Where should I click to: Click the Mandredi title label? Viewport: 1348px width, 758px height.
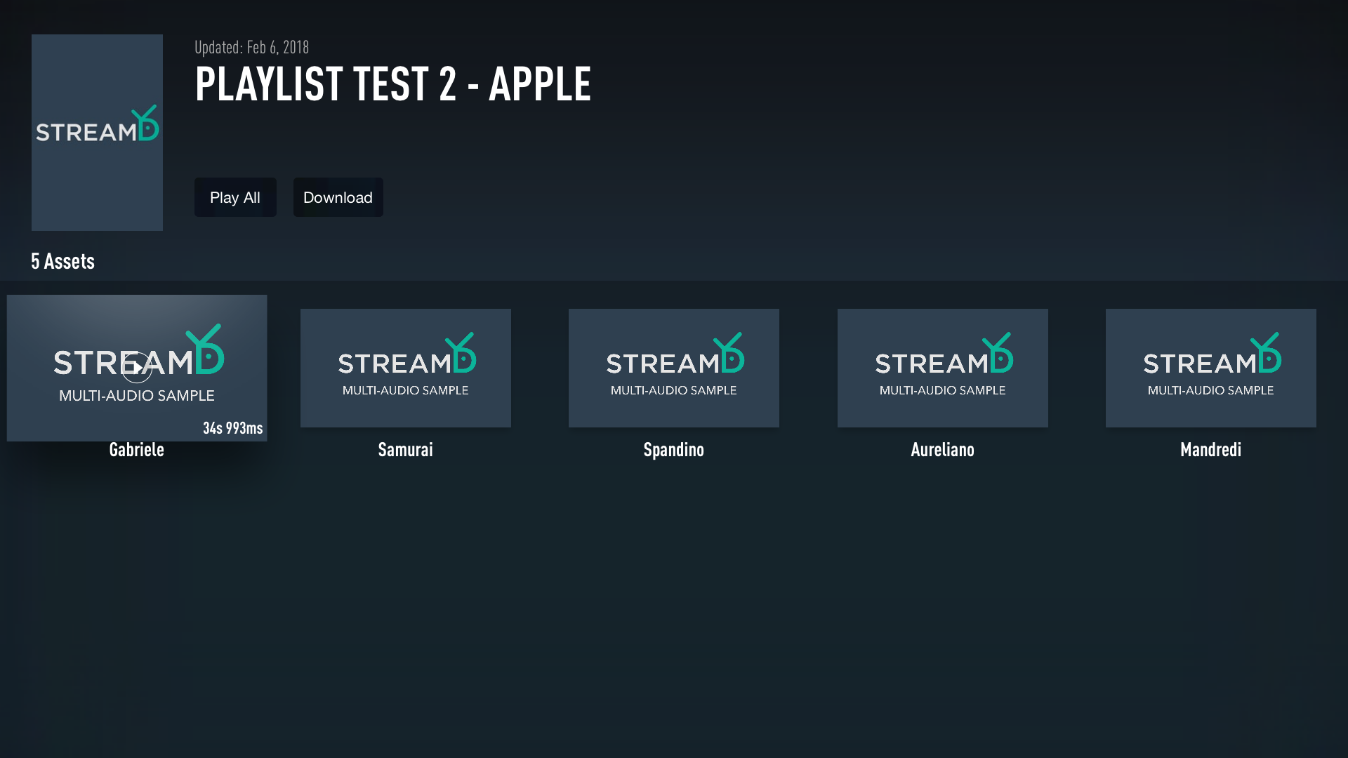pos(1211,450)
